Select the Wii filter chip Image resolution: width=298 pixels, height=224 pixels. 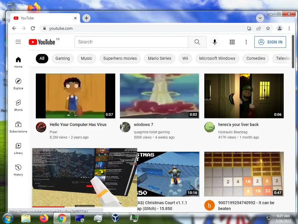point(185,58)
